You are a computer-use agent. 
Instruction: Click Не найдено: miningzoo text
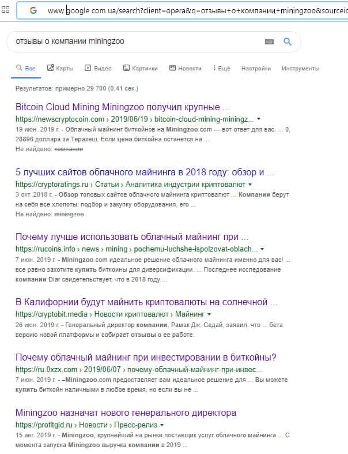(x=50, y=214)
